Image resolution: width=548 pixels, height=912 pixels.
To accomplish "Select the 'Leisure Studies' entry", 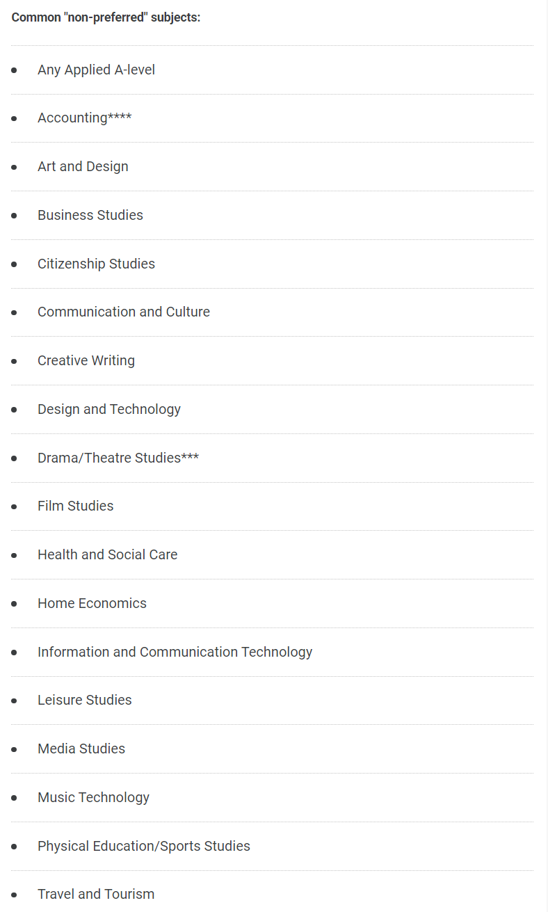I will (84, 700).
